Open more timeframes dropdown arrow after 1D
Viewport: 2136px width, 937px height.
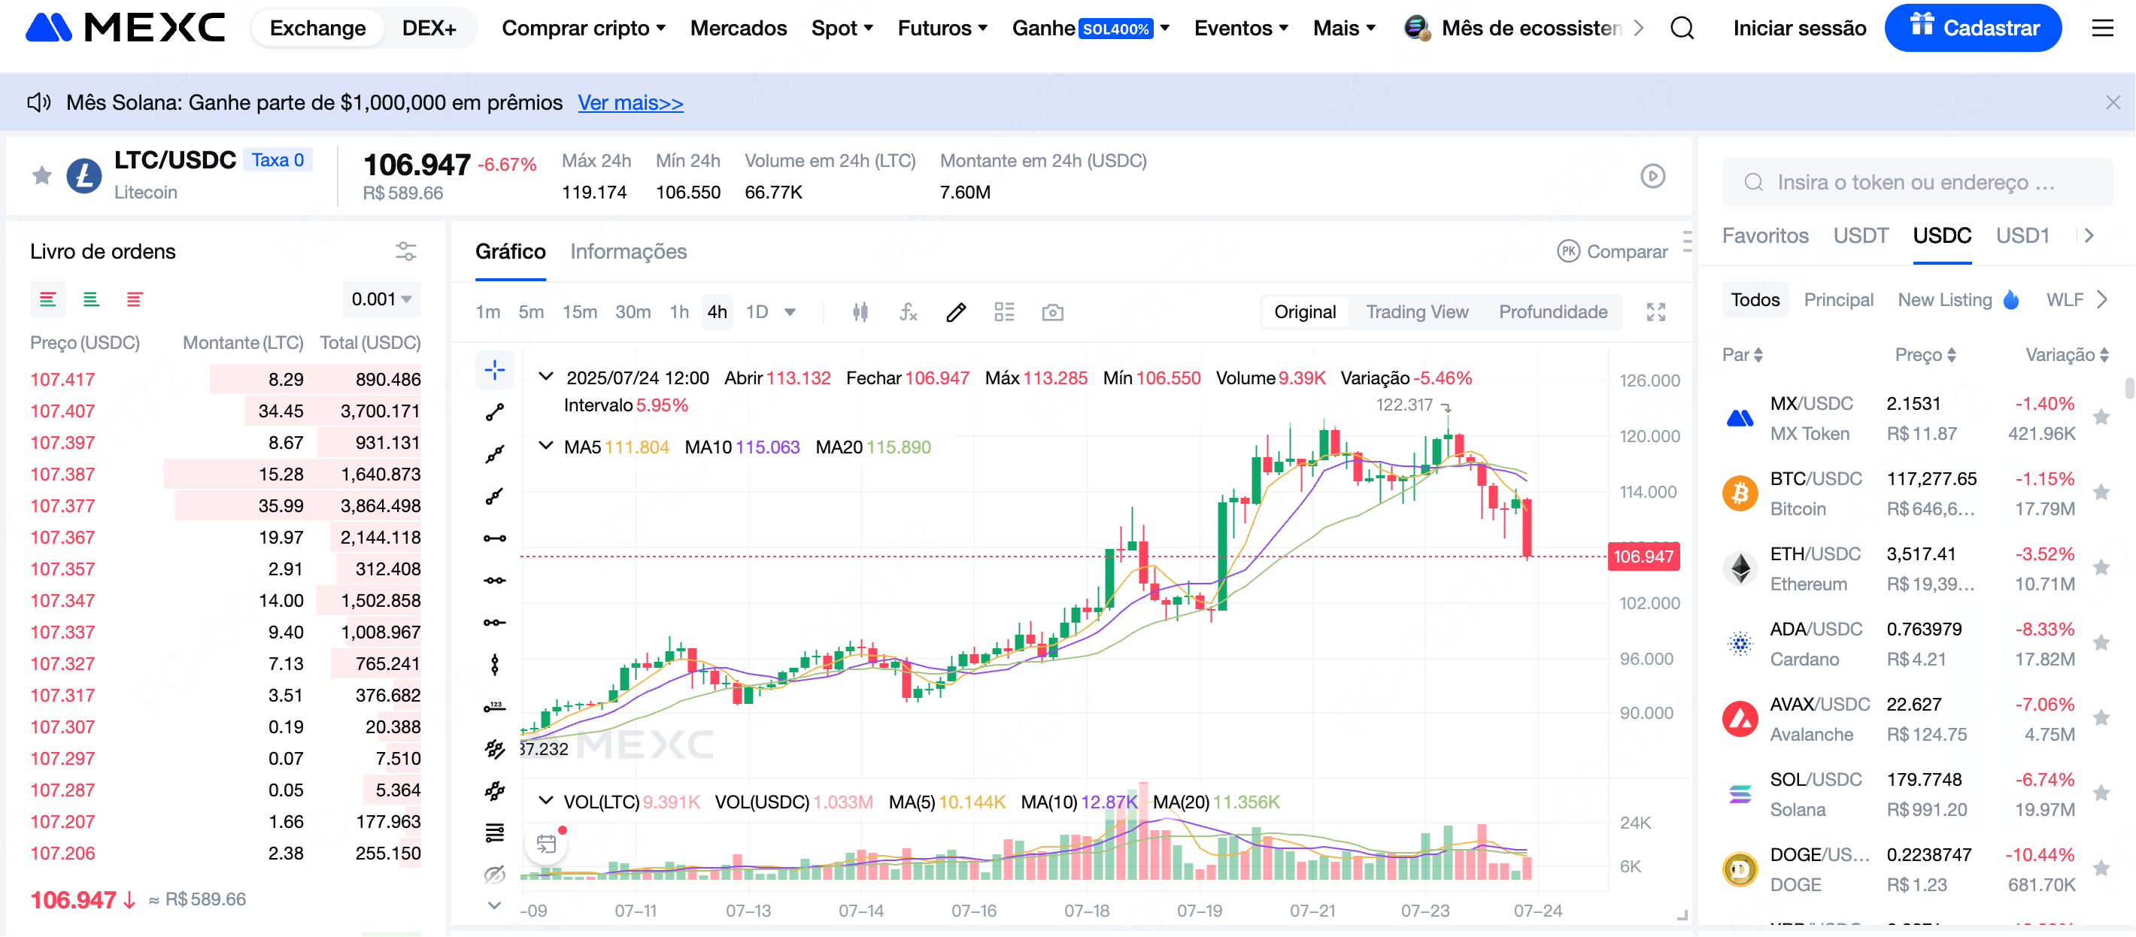point(790,313)
